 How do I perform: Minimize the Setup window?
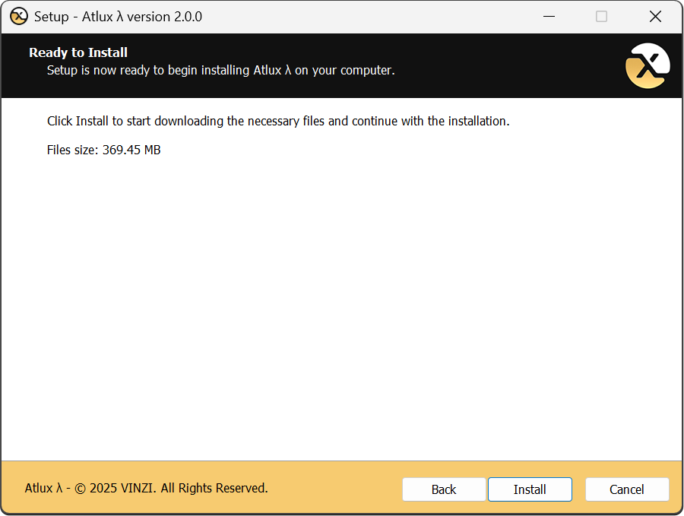point(547,16)
